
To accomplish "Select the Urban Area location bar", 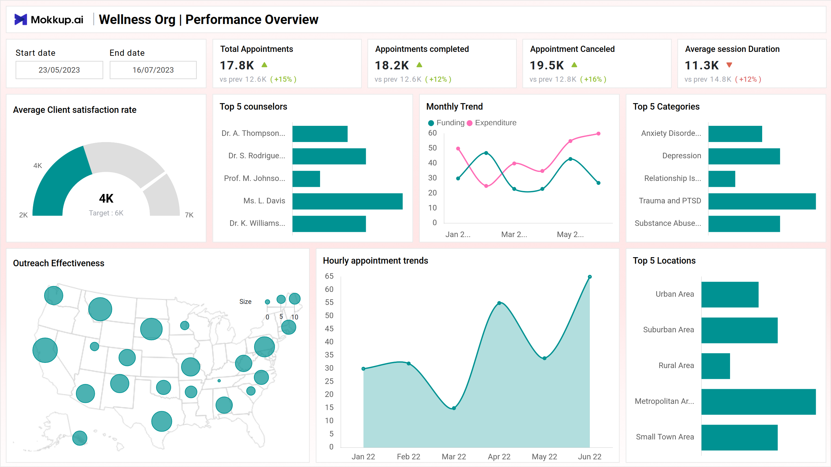I will (730, 294).
